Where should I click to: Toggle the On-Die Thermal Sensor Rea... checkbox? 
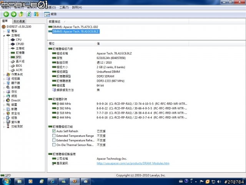click(x=54, y=145)
